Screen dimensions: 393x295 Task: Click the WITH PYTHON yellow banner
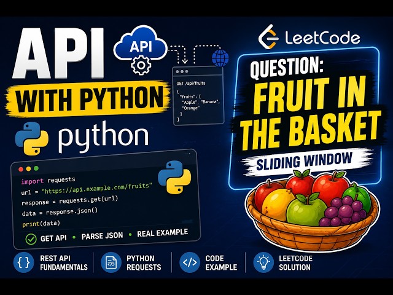tap(88, 99)
